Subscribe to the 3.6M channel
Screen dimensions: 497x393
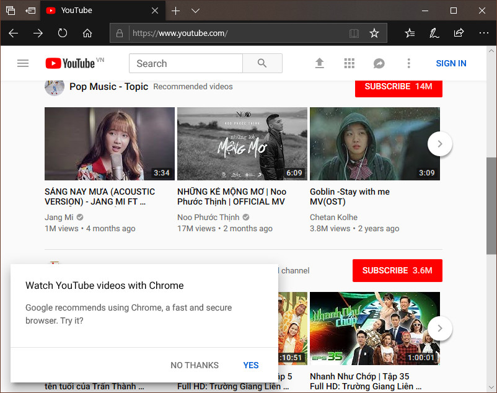397,270
